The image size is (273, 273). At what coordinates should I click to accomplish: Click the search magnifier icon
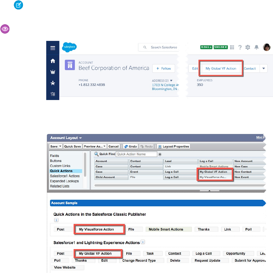(145, 47)
